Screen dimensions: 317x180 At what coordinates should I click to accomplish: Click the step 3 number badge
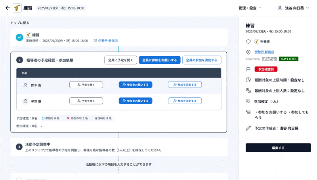pos(19,147)
